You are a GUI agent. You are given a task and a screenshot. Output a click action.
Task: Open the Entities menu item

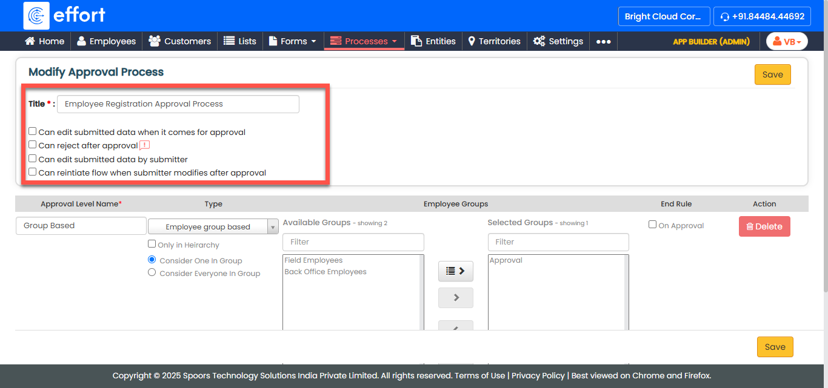click(433, 41)
